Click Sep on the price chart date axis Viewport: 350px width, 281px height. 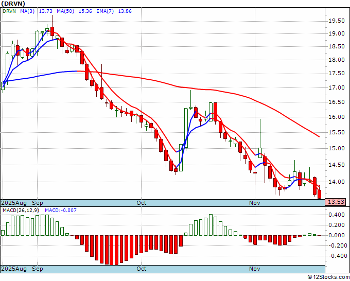pyautogui.click(x=38, y=203)
